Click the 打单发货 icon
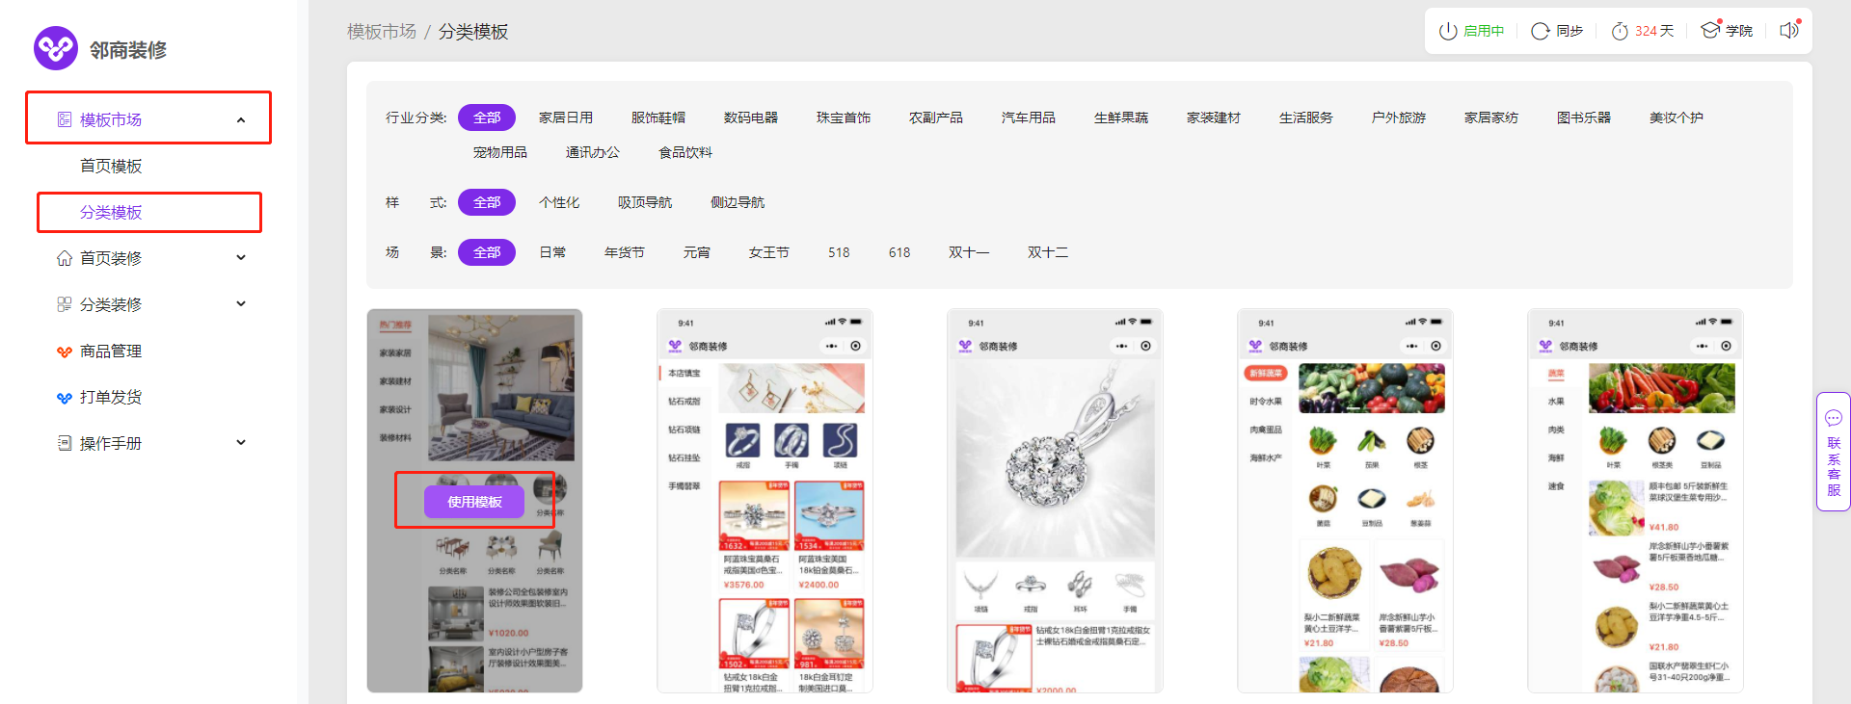The image size is (1851, 704). (x=65, y=398)
